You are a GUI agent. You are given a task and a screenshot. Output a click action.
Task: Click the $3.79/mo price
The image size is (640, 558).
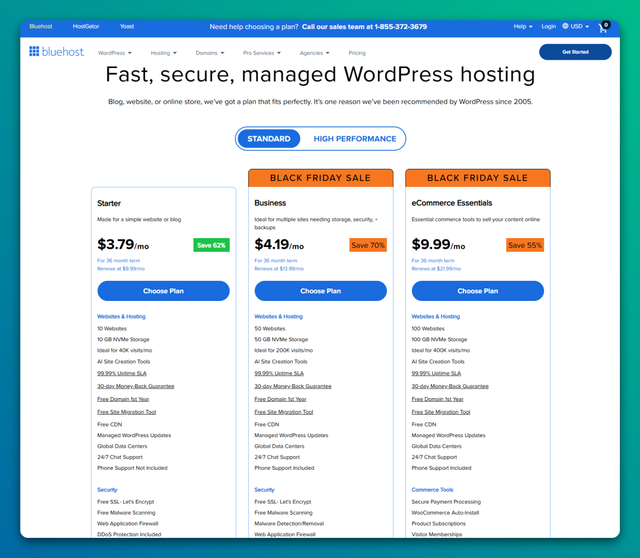pyautogui.click(x=123, y=245)
